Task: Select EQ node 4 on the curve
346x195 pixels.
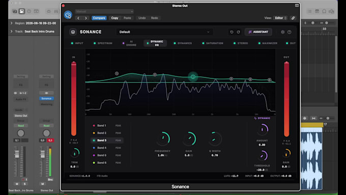Action: click(x=231, y=78)
